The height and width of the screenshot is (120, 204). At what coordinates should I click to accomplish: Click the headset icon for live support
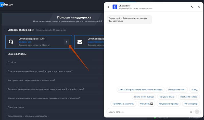pyautogui.click(x=11, y=42)
